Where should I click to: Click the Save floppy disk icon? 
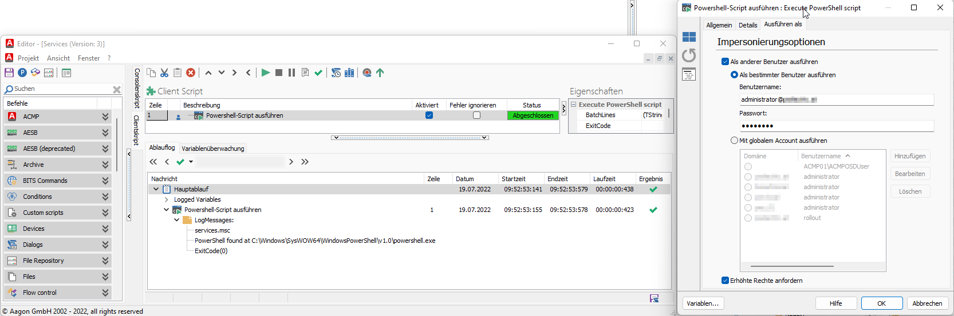pyautogui.click(x=9, y=73)
